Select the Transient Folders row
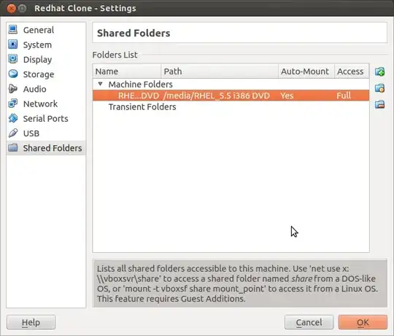The width and height of the screenshot is (394, 336). (231, 107)
